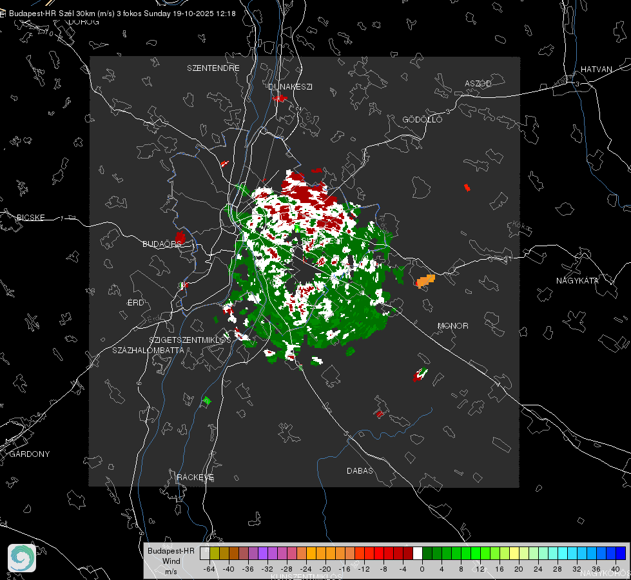Click the orange wind echo west of Monor
Screen dimensions: 631x580
[x=425, y=280]
